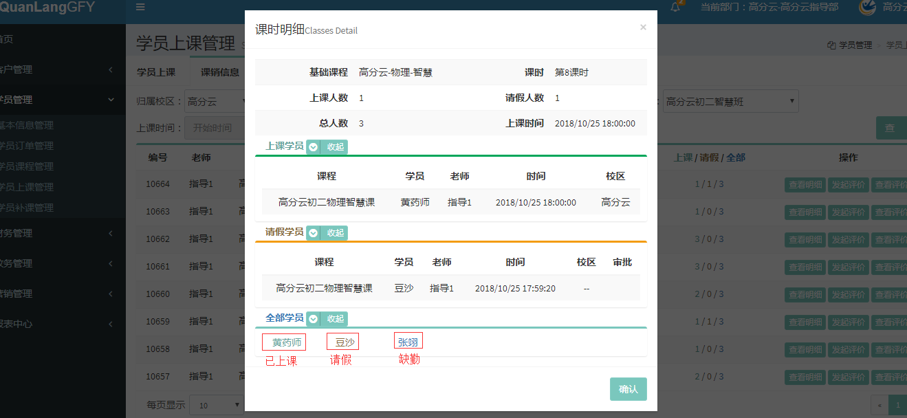Select student 黄药师 in all students list
The image size is (907, 418).
click(x=285, y=342)
